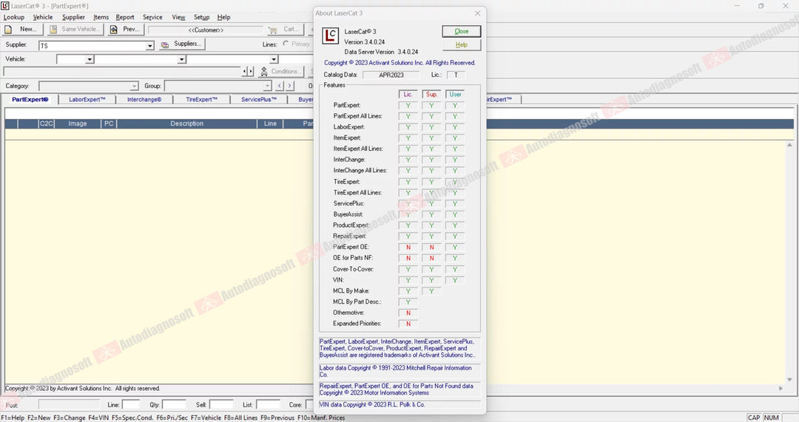Image resolution: width=799 pixels, height=422 pixels.
Task: Click the Image column header
Action: point(78,123)
